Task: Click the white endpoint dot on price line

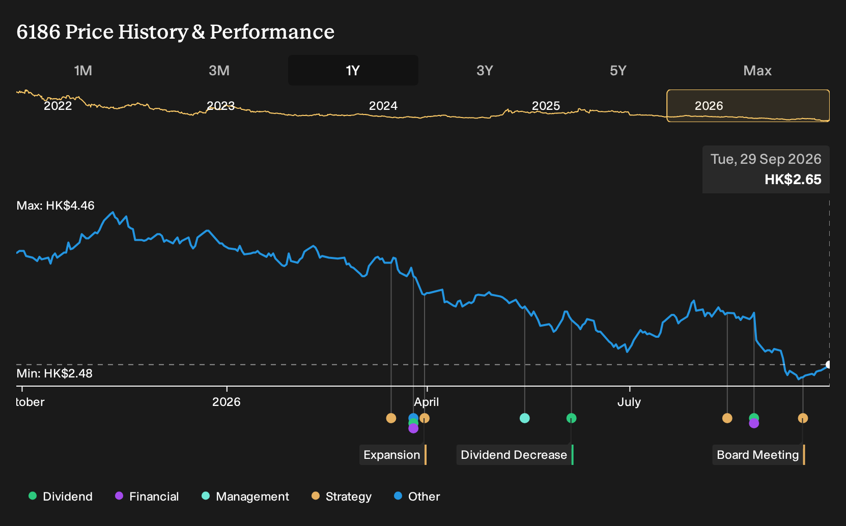Action: pyautogui.click(x=829, y=364)
